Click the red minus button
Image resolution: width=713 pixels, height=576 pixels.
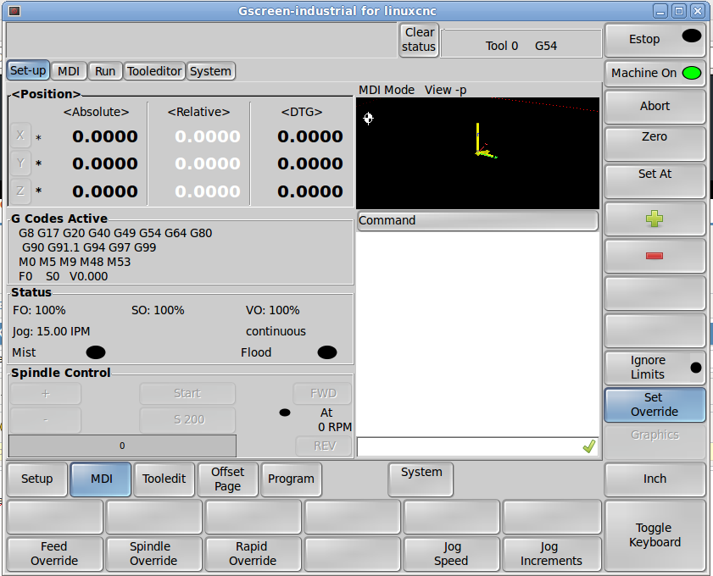click(655, 256)
